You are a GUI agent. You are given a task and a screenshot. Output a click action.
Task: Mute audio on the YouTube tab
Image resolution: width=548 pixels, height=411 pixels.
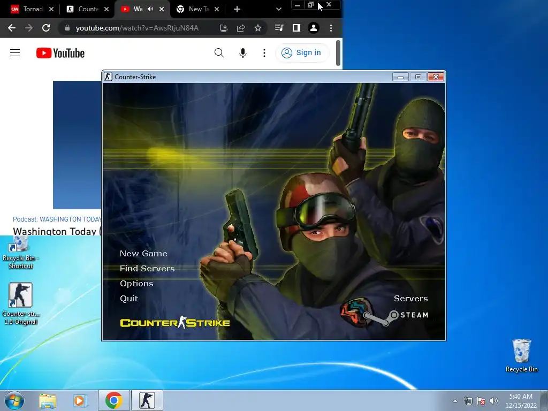(150, 9)
